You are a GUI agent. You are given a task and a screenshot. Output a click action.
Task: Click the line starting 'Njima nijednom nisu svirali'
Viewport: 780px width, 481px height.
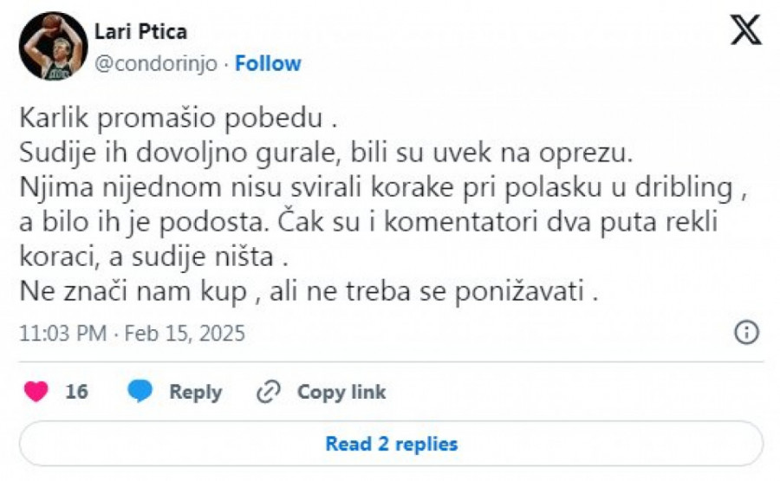369,187
